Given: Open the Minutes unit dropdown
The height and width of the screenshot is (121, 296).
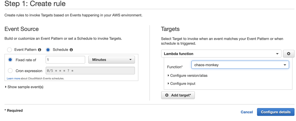Looking at the screenshot, I should (x=112, y=60).
